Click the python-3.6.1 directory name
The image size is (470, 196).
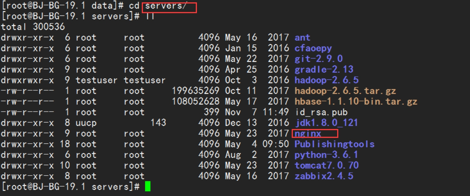pyautogui.click(x=326, y=155)
